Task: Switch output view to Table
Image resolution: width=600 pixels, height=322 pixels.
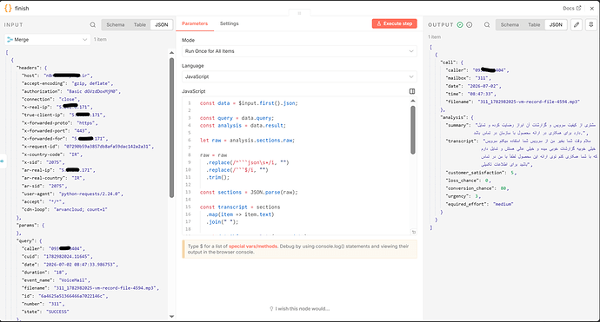Action: 534,25
